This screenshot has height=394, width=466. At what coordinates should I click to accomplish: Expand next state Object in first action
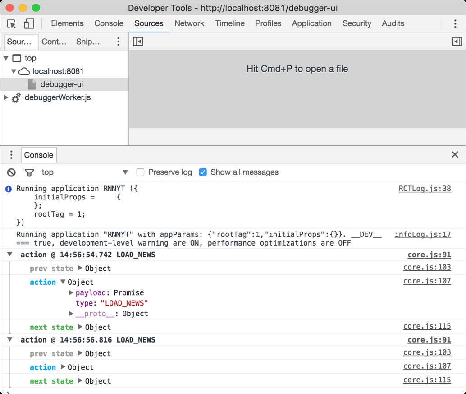click(80, 327)
